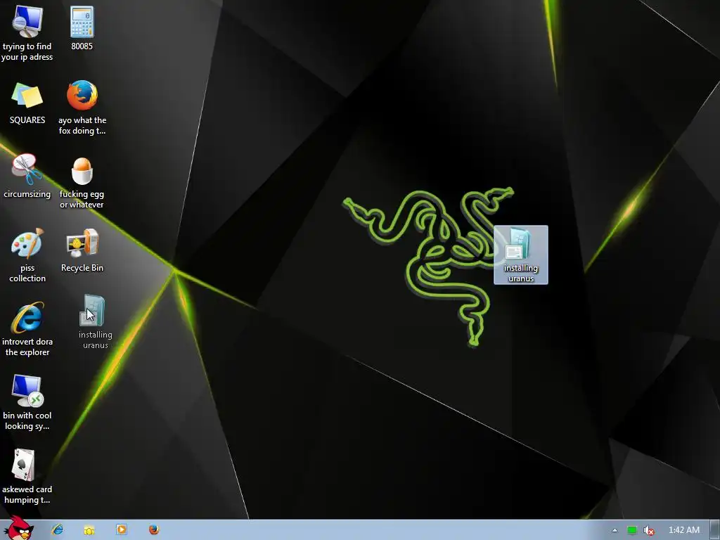Viewport: 720px width, 540px height.
Task: Click the faded 'installing uranus' icon under the cursor
Action: 95,322
